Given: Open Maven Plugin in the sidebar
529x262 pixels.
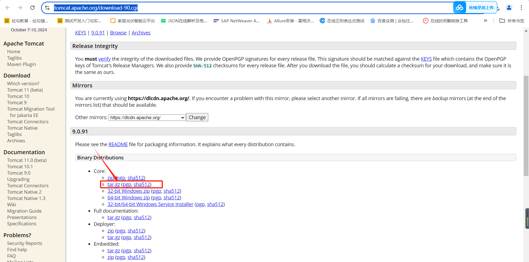Looking at the screenshot, I should pos(21,64).
